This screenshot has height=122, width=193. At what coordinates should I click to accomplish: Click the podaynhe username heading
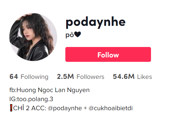pos(96,22)
